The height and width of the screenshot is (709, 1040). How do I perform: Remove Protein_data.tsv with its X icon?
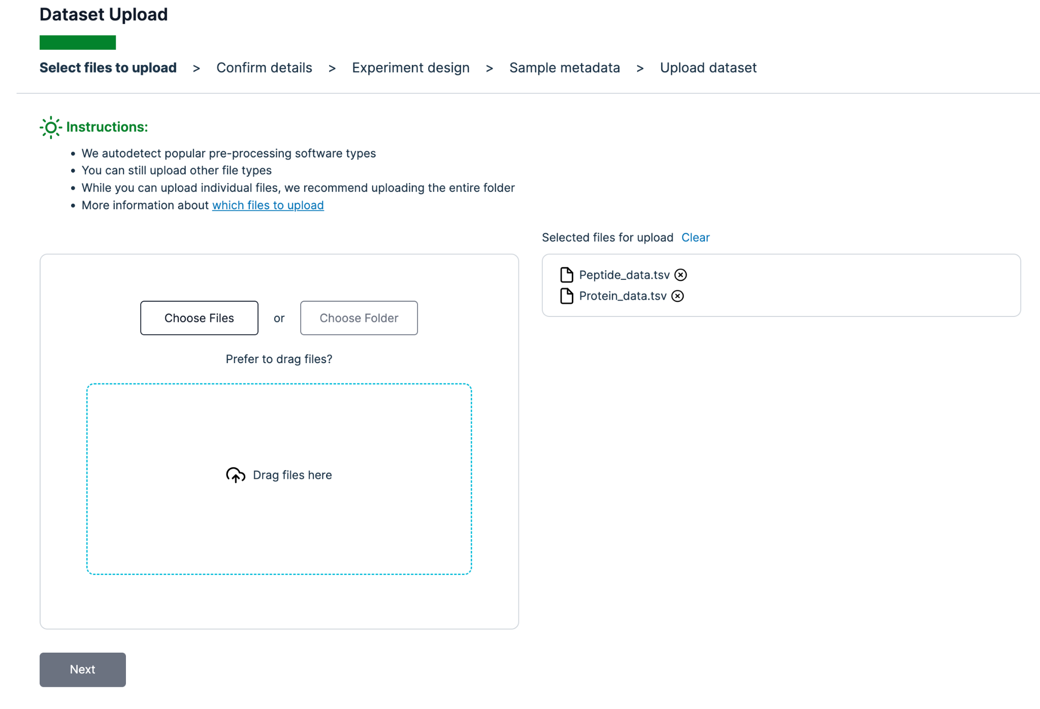click(677, 296)
